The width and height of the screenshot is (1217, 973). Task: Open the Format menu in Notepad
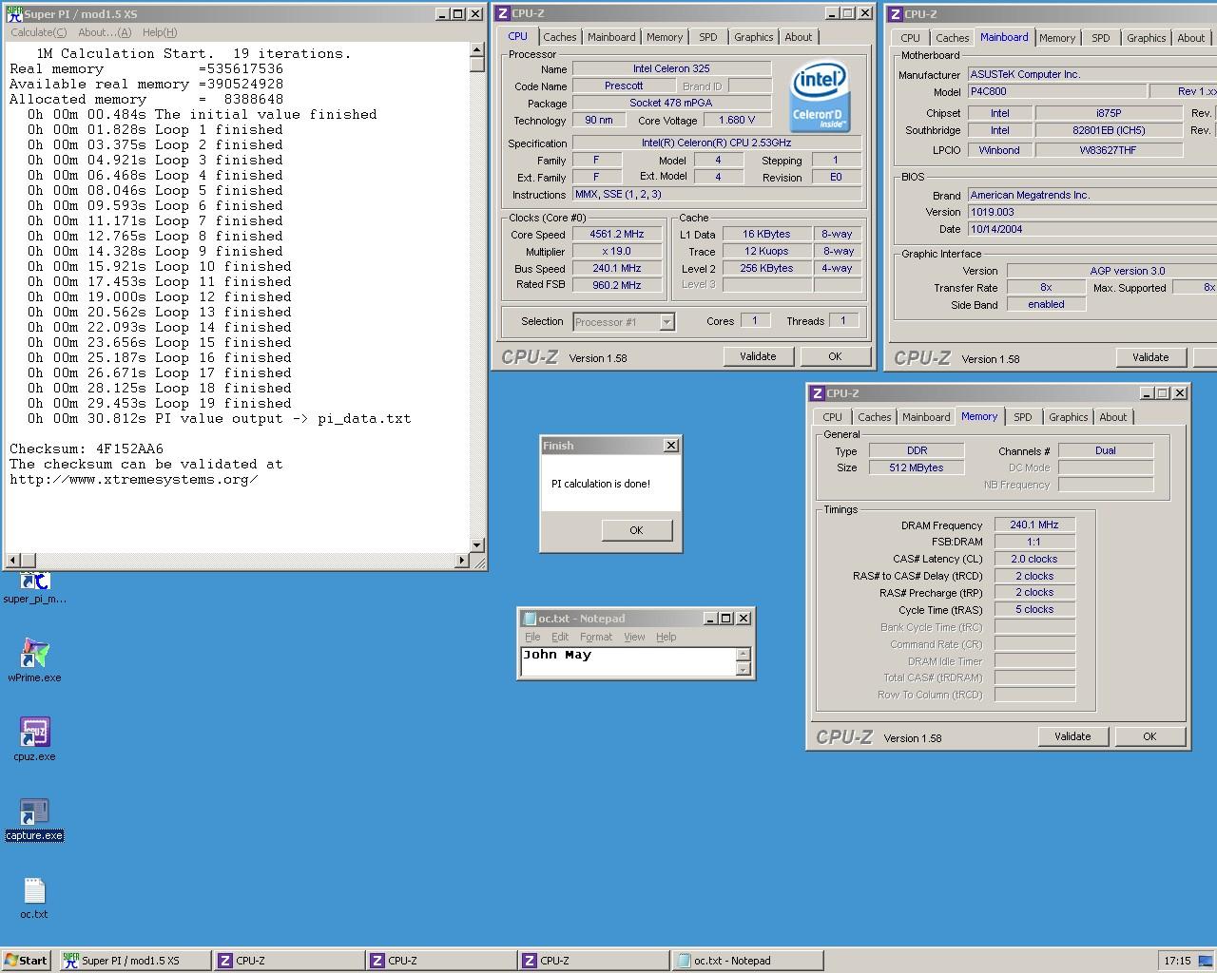pos(596,637)
